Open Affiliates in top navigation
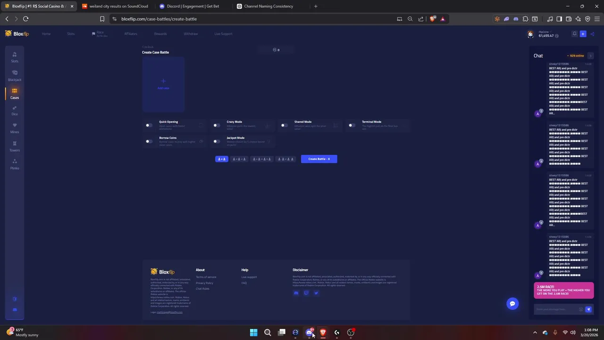 click(131, 34)
